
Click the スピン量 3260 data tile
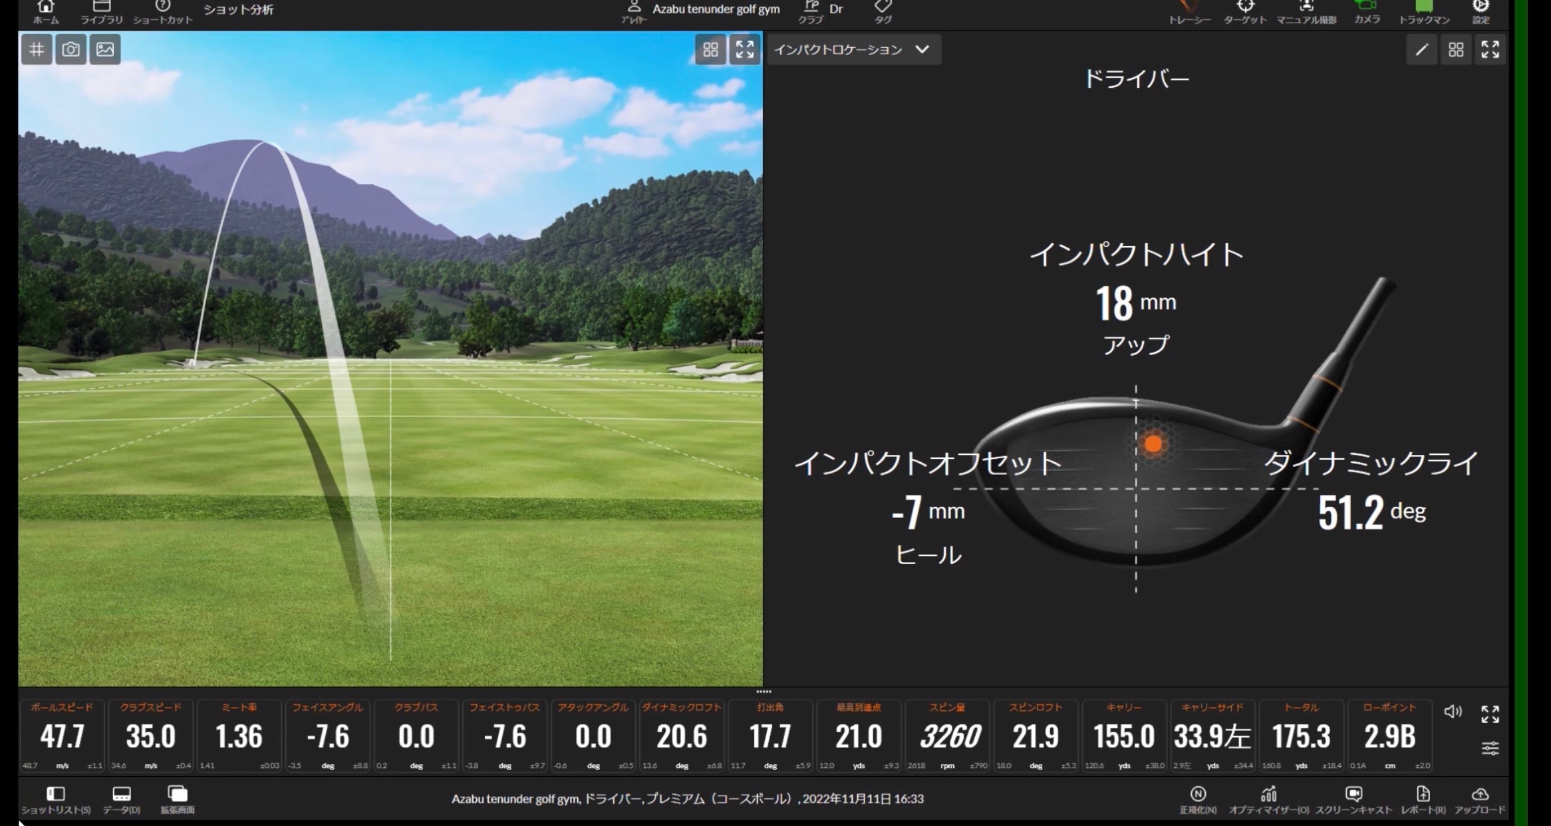tap(947, 736)
